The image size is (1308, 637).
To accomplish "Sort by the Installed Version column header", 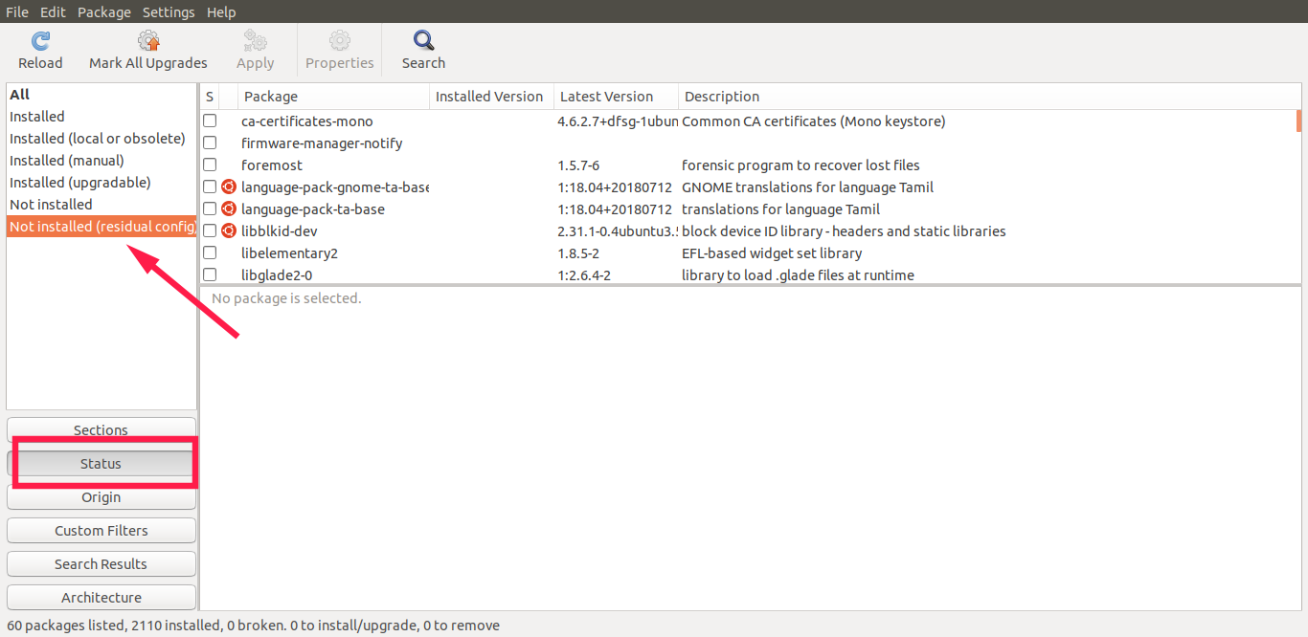I will pos(490,97).
